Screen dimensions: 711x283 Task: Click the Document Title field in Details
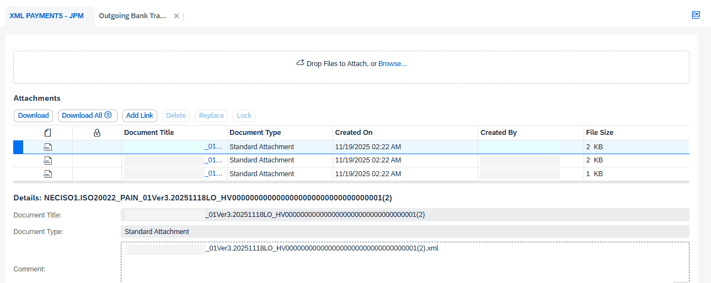[405, 215]
